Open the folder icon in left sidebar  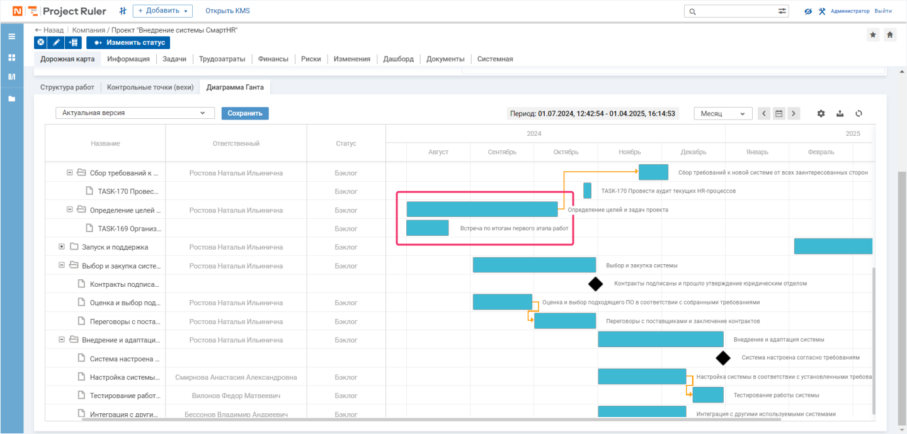[11, 99]
